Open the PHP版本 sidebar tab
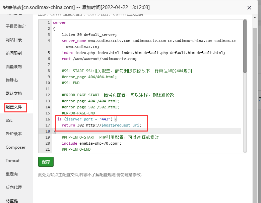Image resolution: width=261 pixels, height=203 pixels. (x=14, y=134)
